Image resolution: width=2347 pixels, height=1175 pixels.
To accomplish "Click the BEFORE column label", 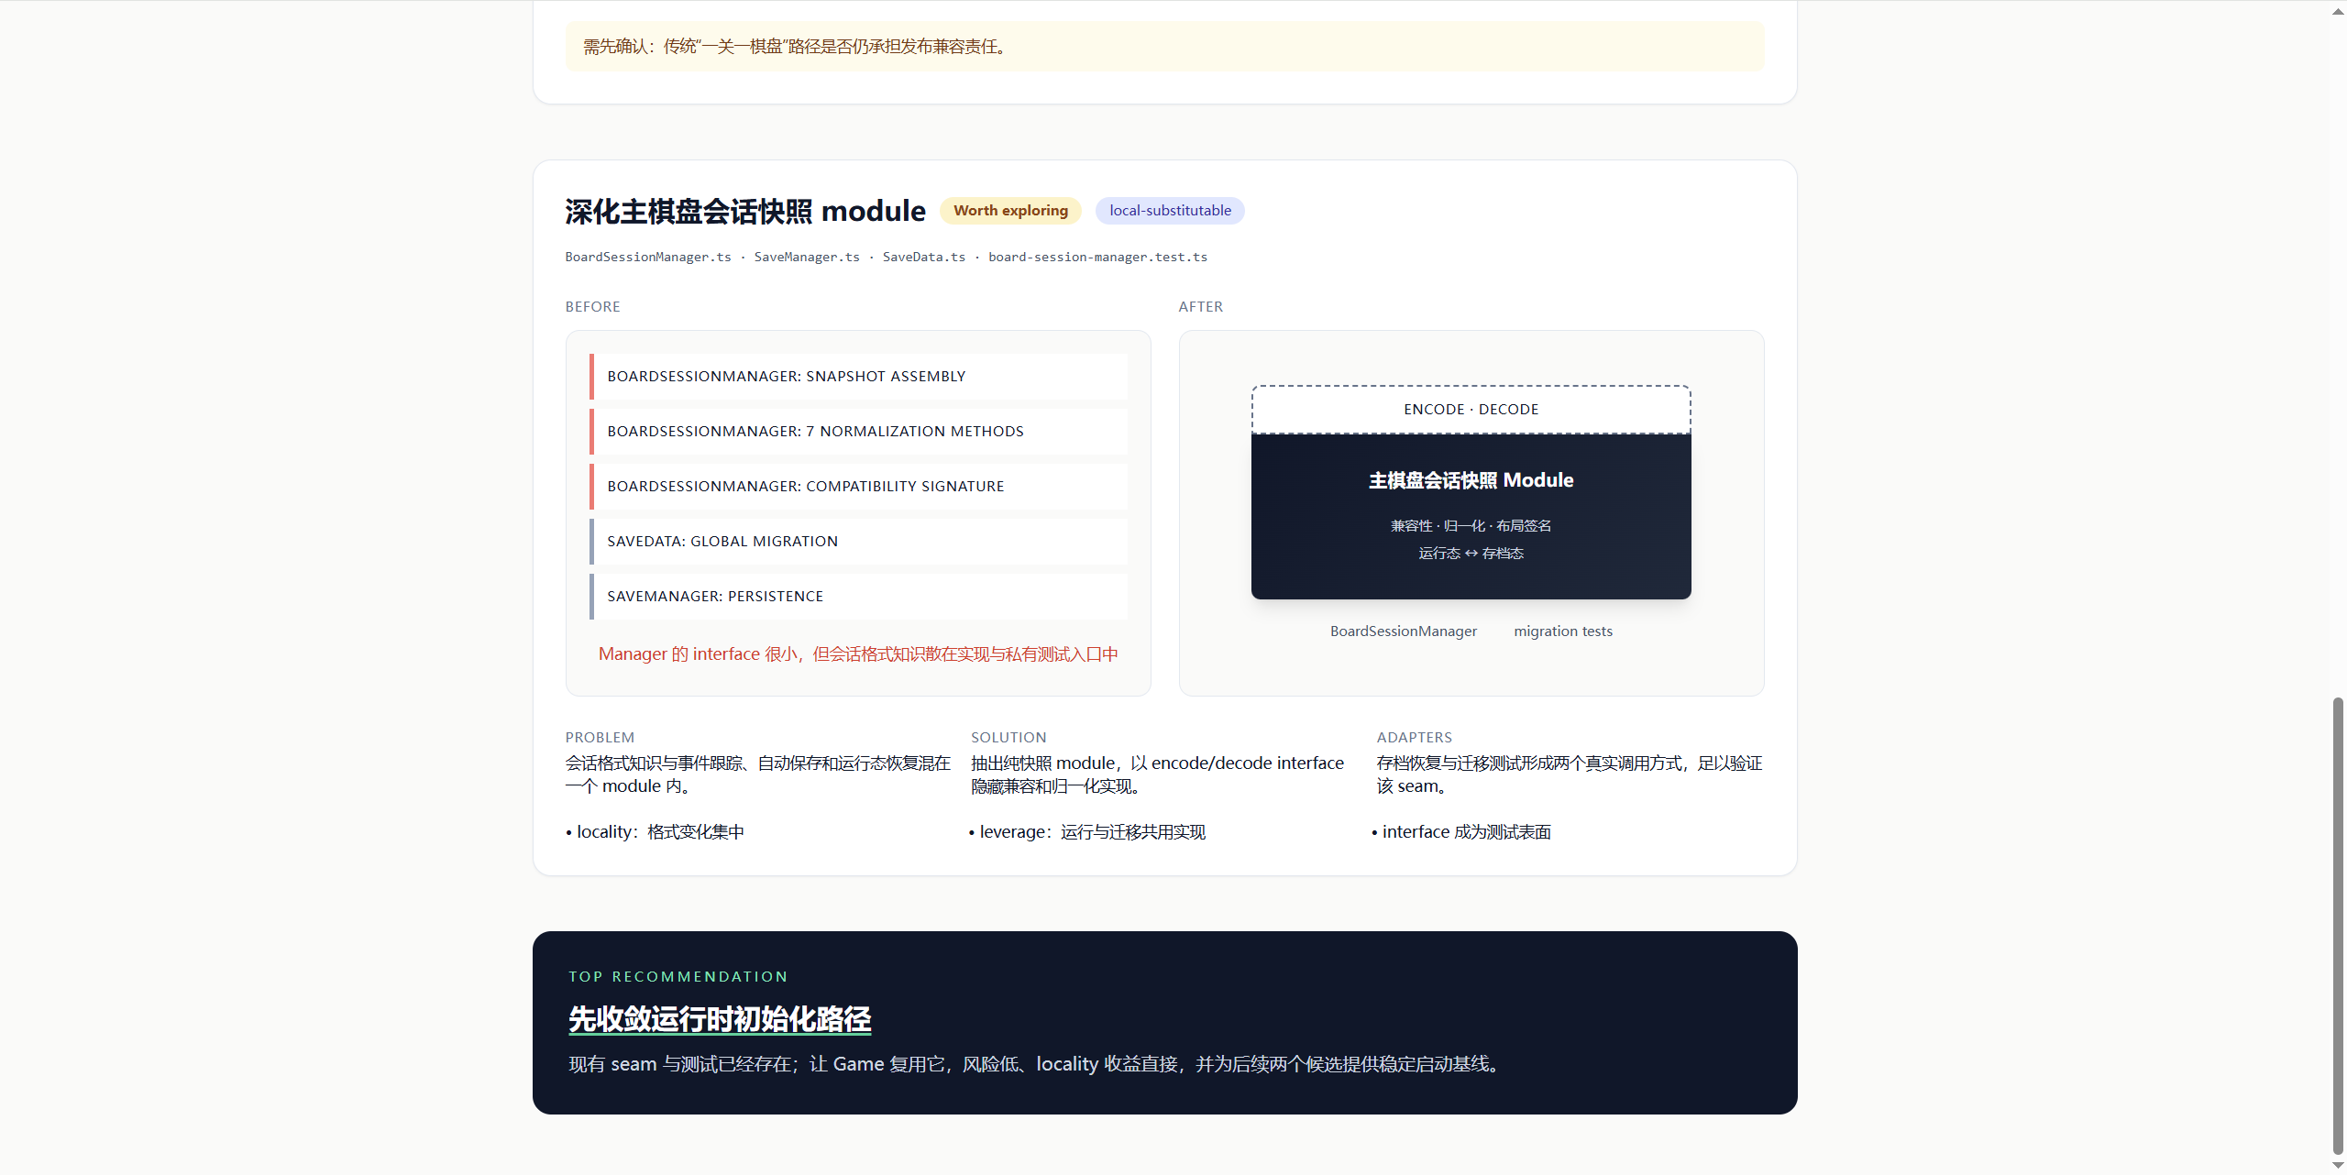I will tap(592, 307).
